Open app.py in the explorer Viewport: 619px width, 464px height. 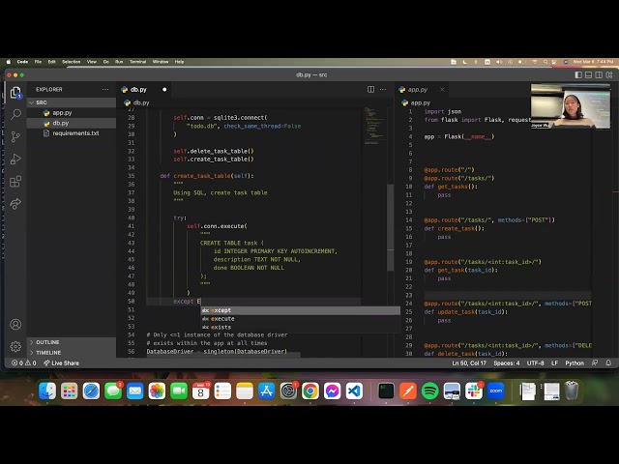click(72, 113)
